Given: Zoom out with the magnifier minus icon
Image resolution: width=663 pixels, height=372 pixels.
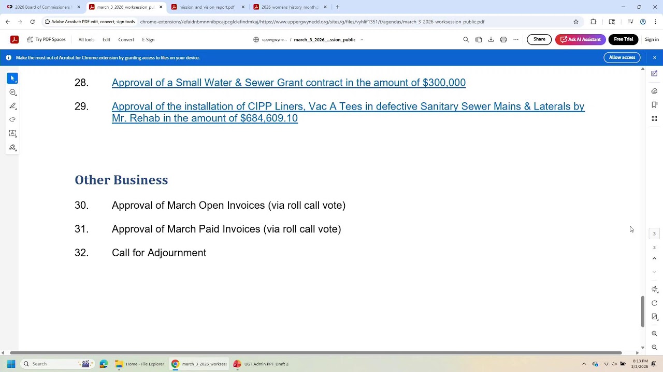Looking at the screenshot, I should [x=654, y=348].
